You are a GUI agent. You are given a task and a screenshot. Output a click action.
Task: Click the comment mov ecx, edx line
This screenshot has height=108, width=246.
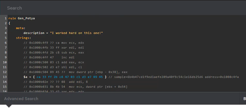click(x=54, y=43)
